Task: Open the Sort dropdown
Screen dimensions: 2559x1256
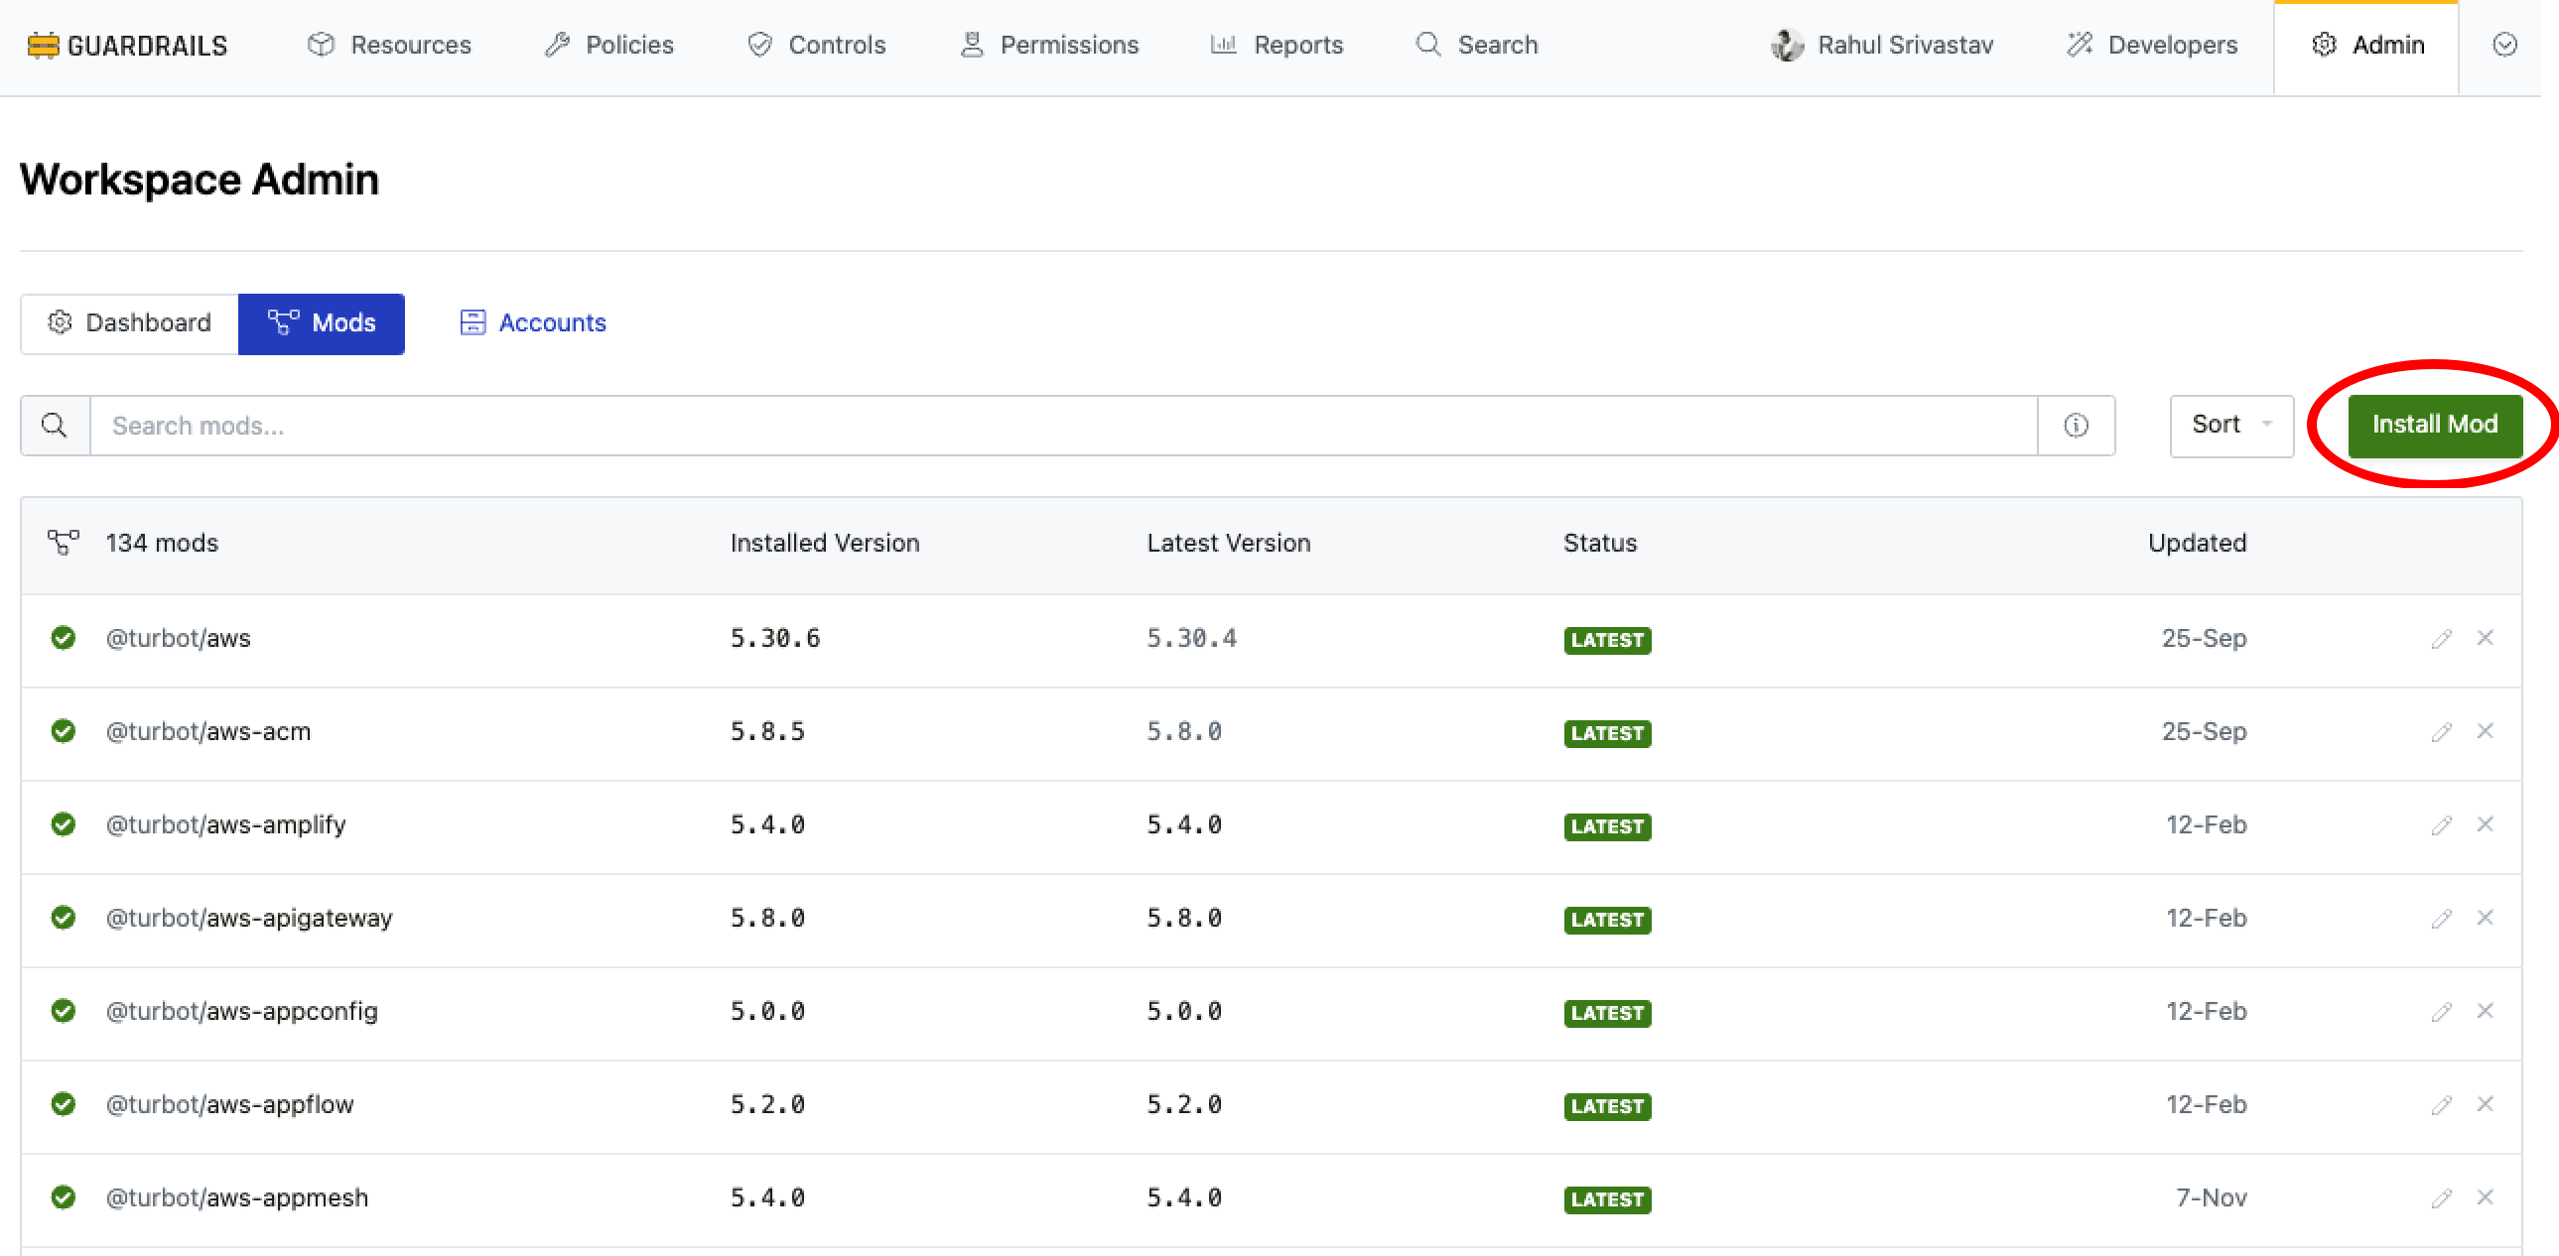Action: pos(2230,425)
